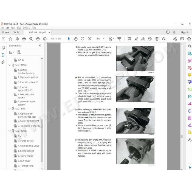Image resolution: width=192 pixels, height=192 pixels.
Task: Zoom out with minus icon
Action: point(83,39)
